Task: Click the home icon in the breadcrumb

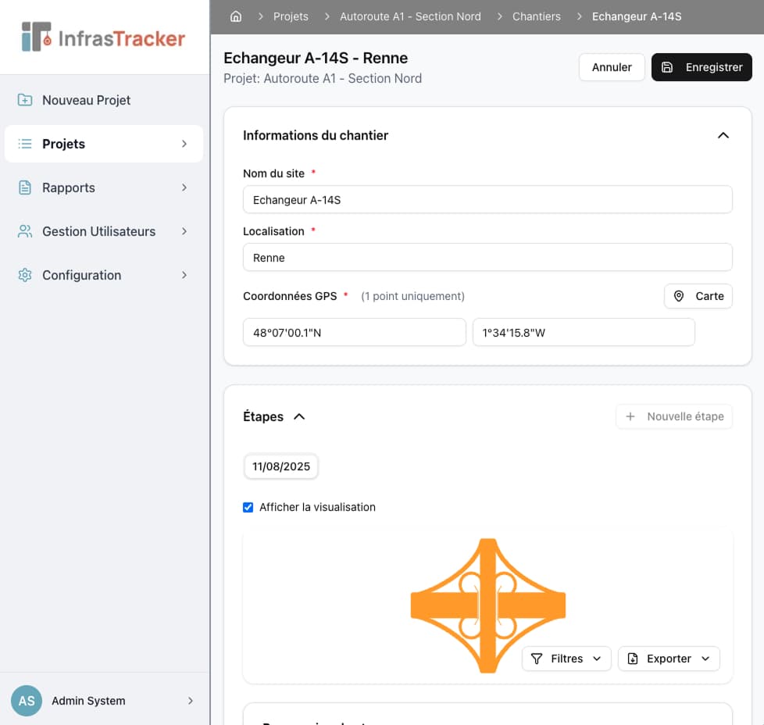Action: coord(236,16)
